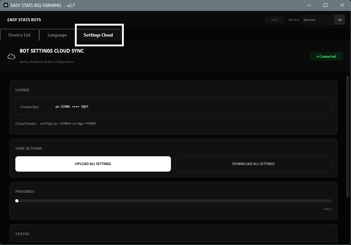Click the PROGRESS section label
Image resolution: width=351 pixels, height=245 pixels.
coord(24,192)
